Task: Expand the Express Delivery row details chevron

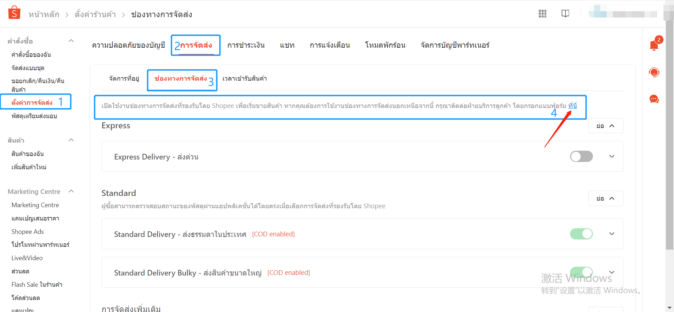Action: pyautogui.click(x=612, y=156)
